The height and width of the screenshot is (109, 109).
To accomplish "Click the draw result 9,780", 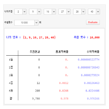I will (36, 99).
